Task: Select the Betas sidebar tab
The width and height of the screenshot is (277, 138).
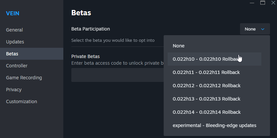Action: [12, 54]
